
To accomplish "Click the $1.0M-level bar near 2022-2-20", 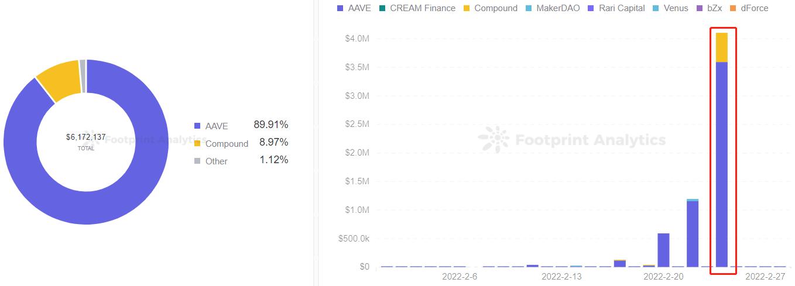I will (x=693, y=233).
